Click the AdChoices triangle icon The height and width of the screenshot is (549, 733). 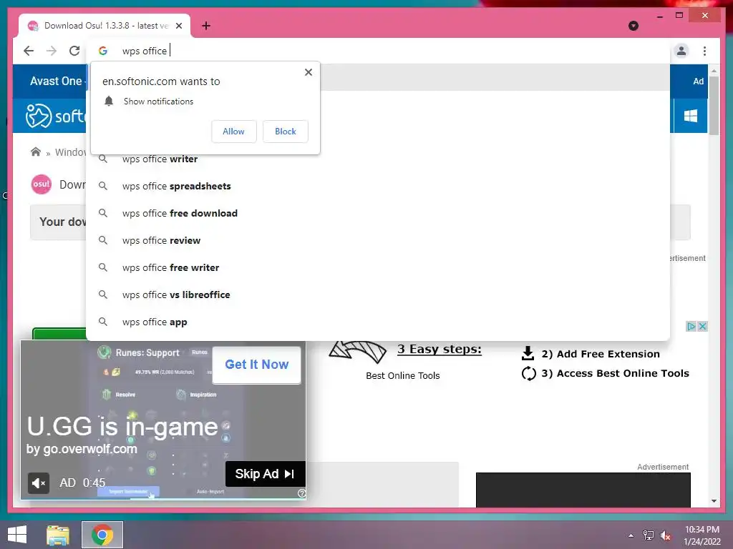point(691,326)
